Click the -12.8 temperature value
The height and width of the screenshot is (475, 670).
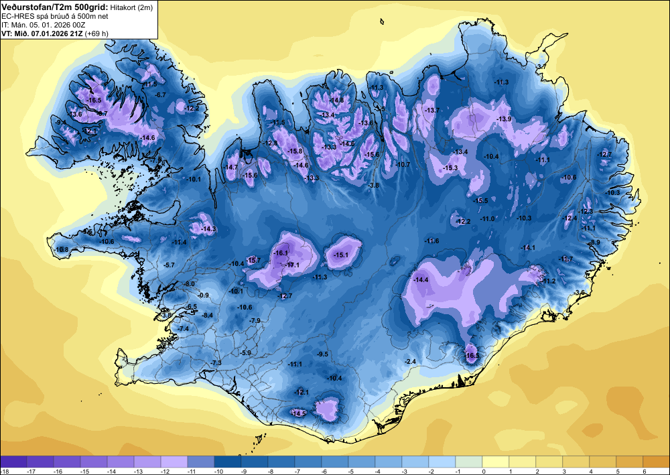click(x=271, y=143)
